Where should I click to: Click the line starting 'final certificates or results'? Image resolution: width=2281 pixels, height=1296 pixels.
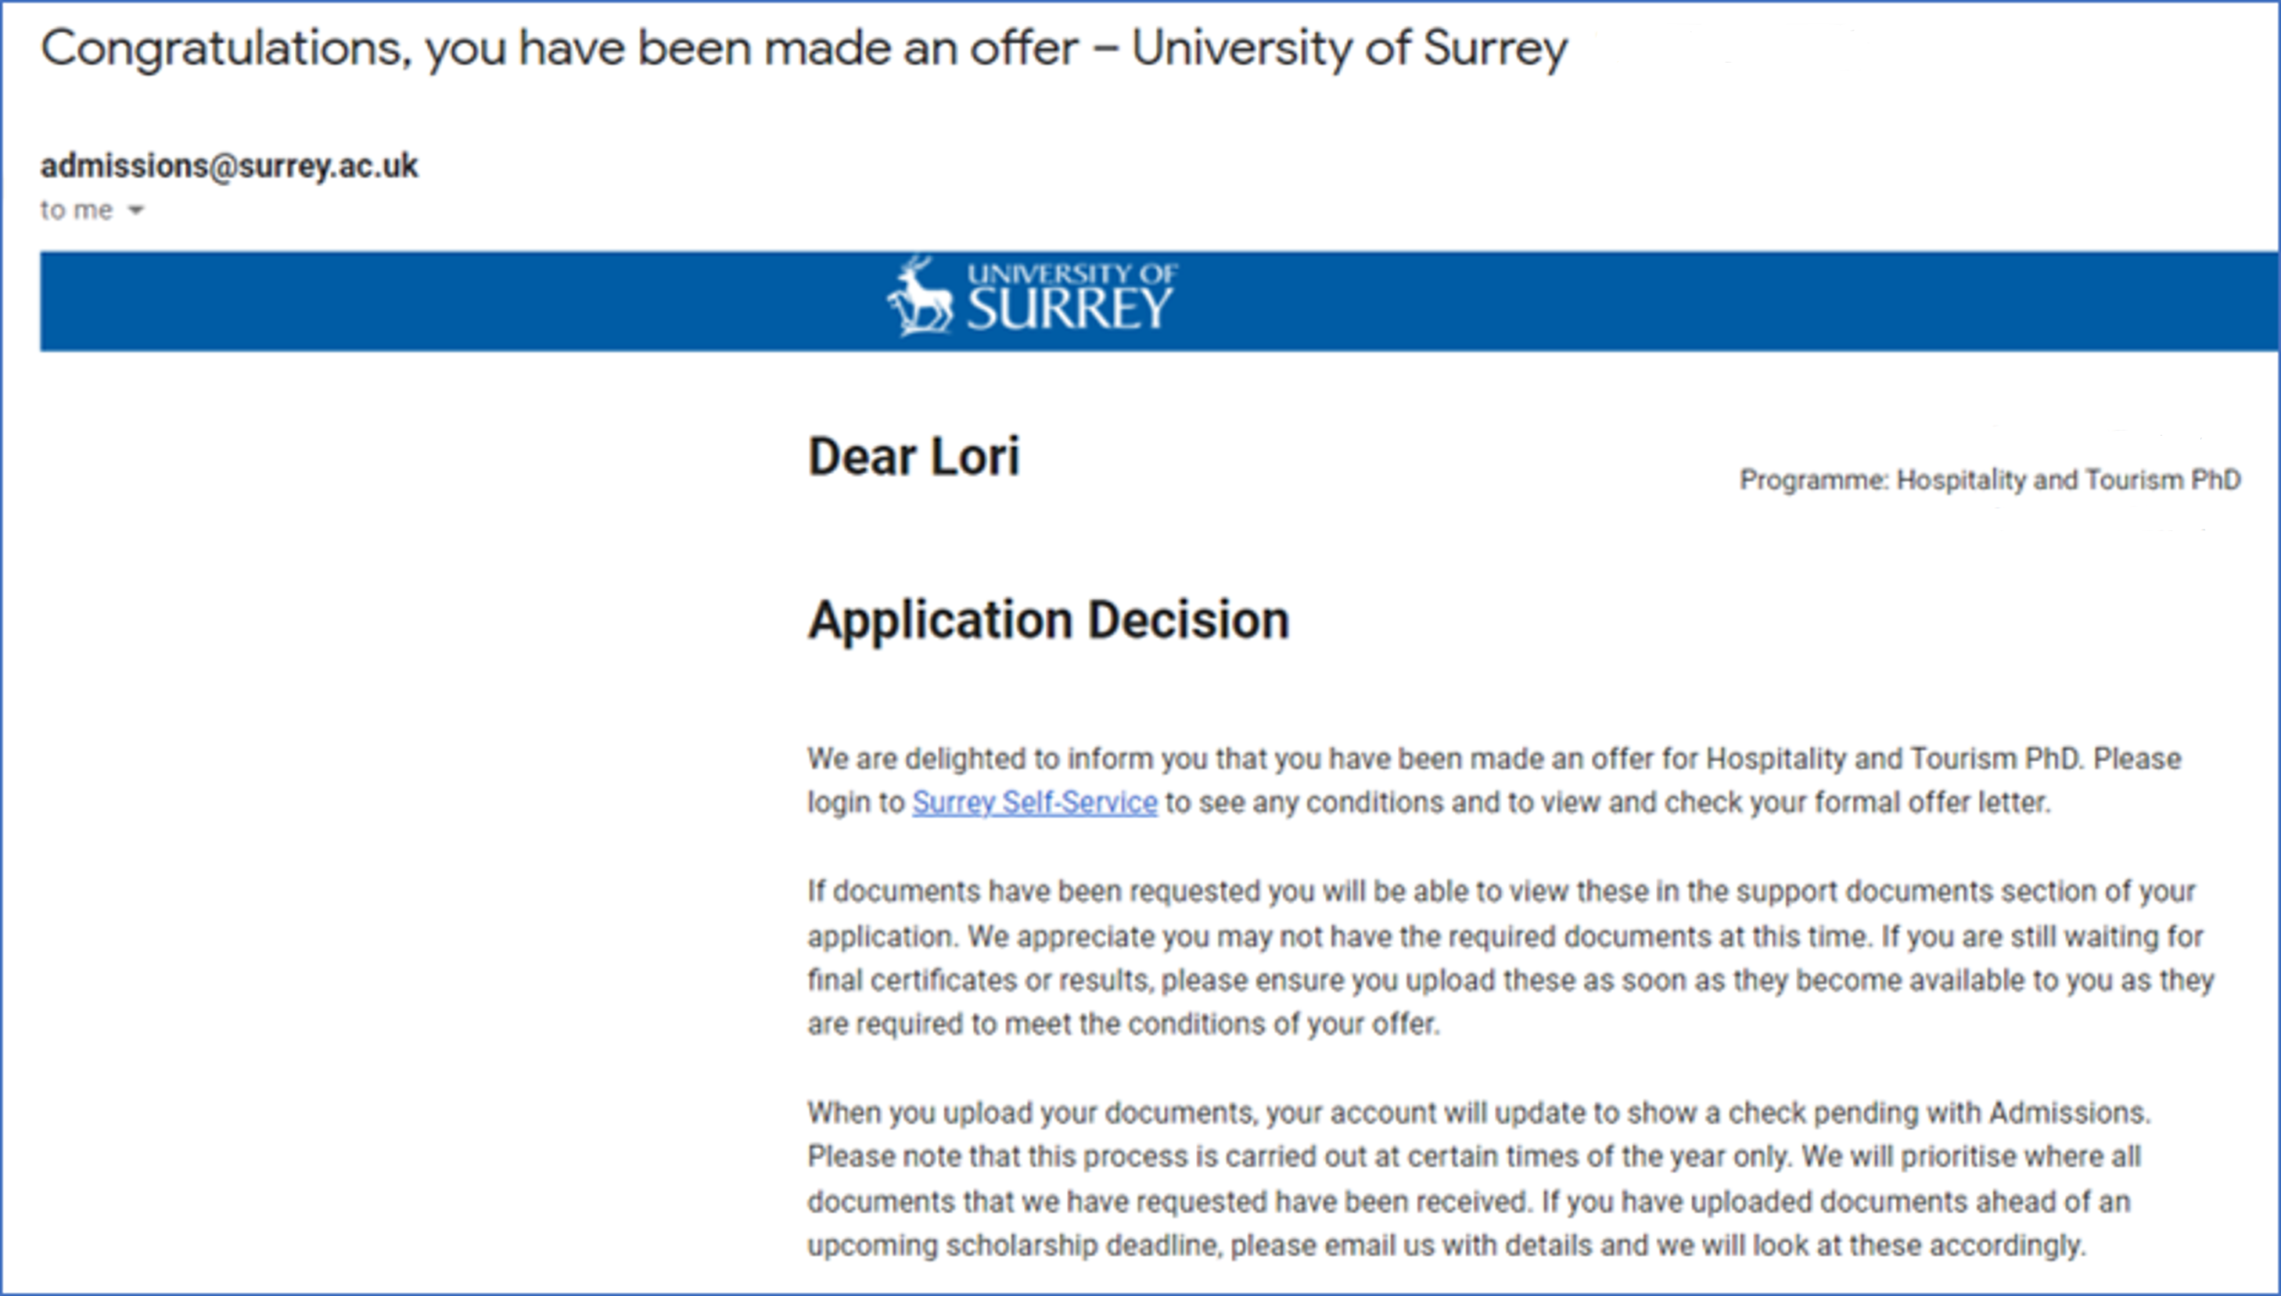point(1510,980)
